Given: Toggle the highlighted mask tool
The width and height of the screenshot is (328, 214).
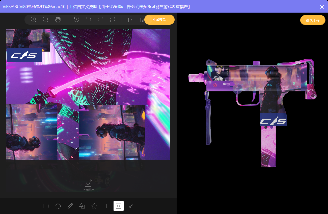Looking at the screenshot, I should tap(119, 206).
